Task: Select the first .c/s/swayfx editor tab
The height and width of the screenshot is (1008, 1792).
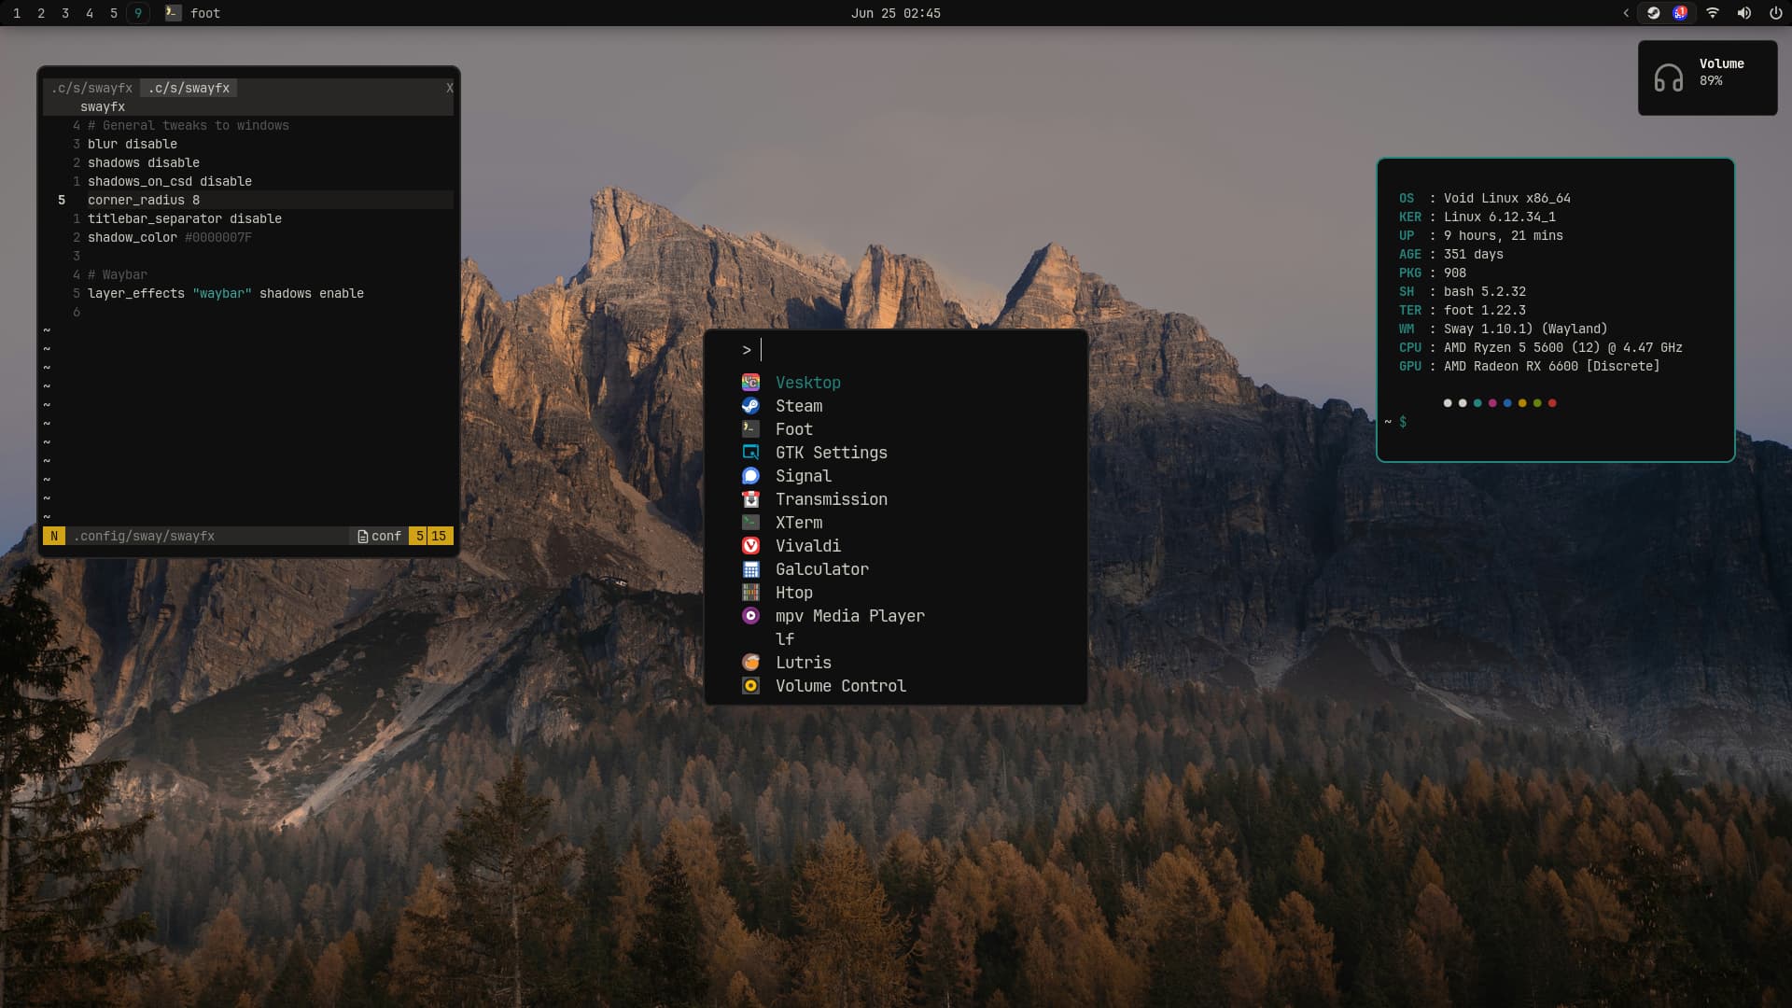Action: [x=91, y=88]
